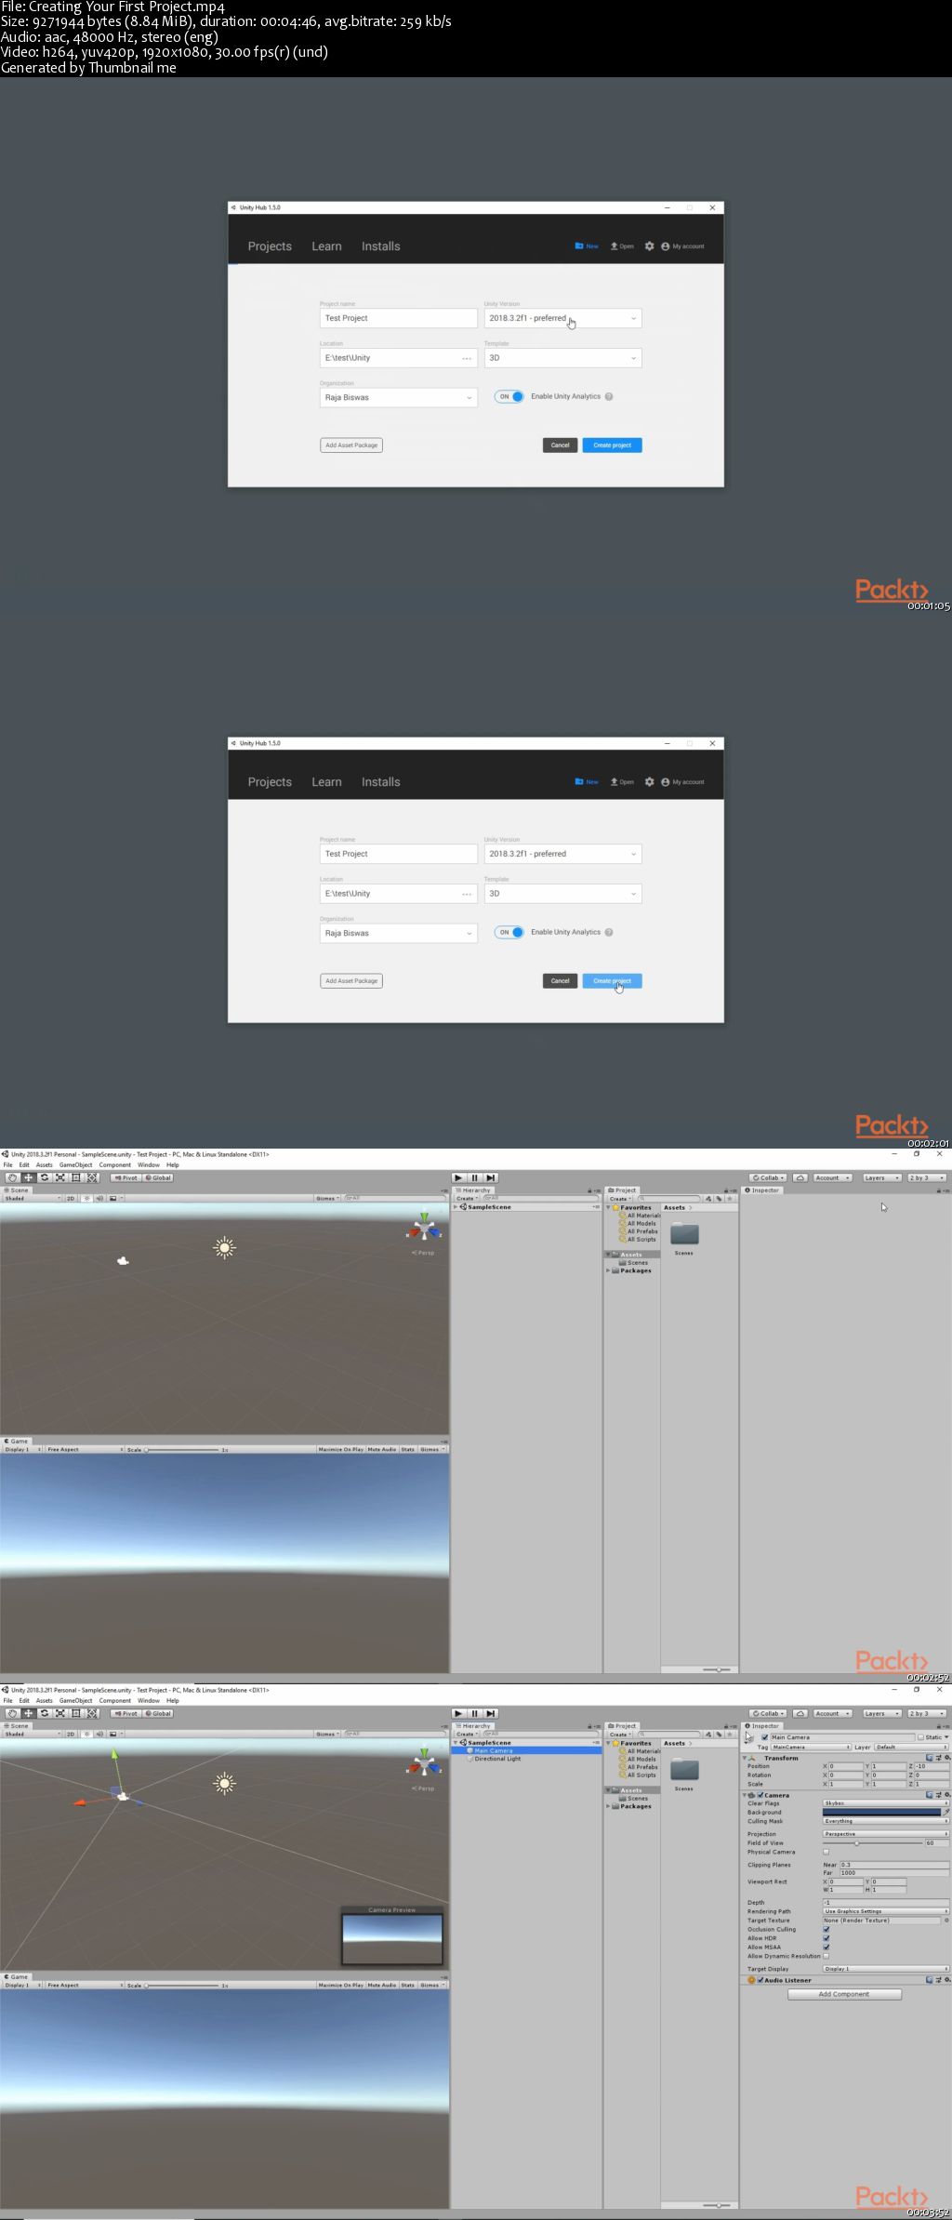Disable the Audio Listener component checkbox

click(760, 1980)
